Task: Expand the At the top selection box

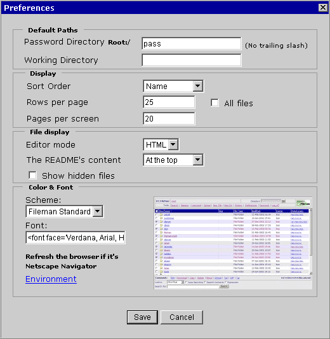Action: tap(173, 160)
